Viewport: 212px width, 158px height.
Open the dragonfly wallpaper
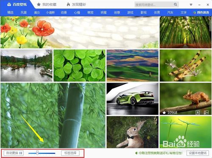[x=186, y=66]
